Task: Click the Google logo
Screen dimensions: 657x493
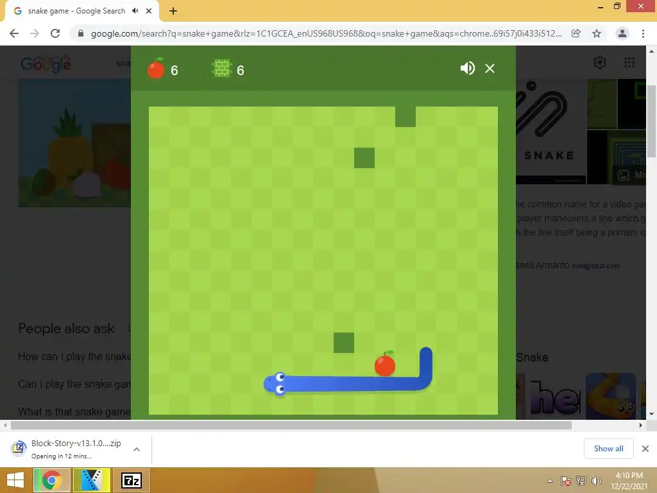Action: point(46,64)
